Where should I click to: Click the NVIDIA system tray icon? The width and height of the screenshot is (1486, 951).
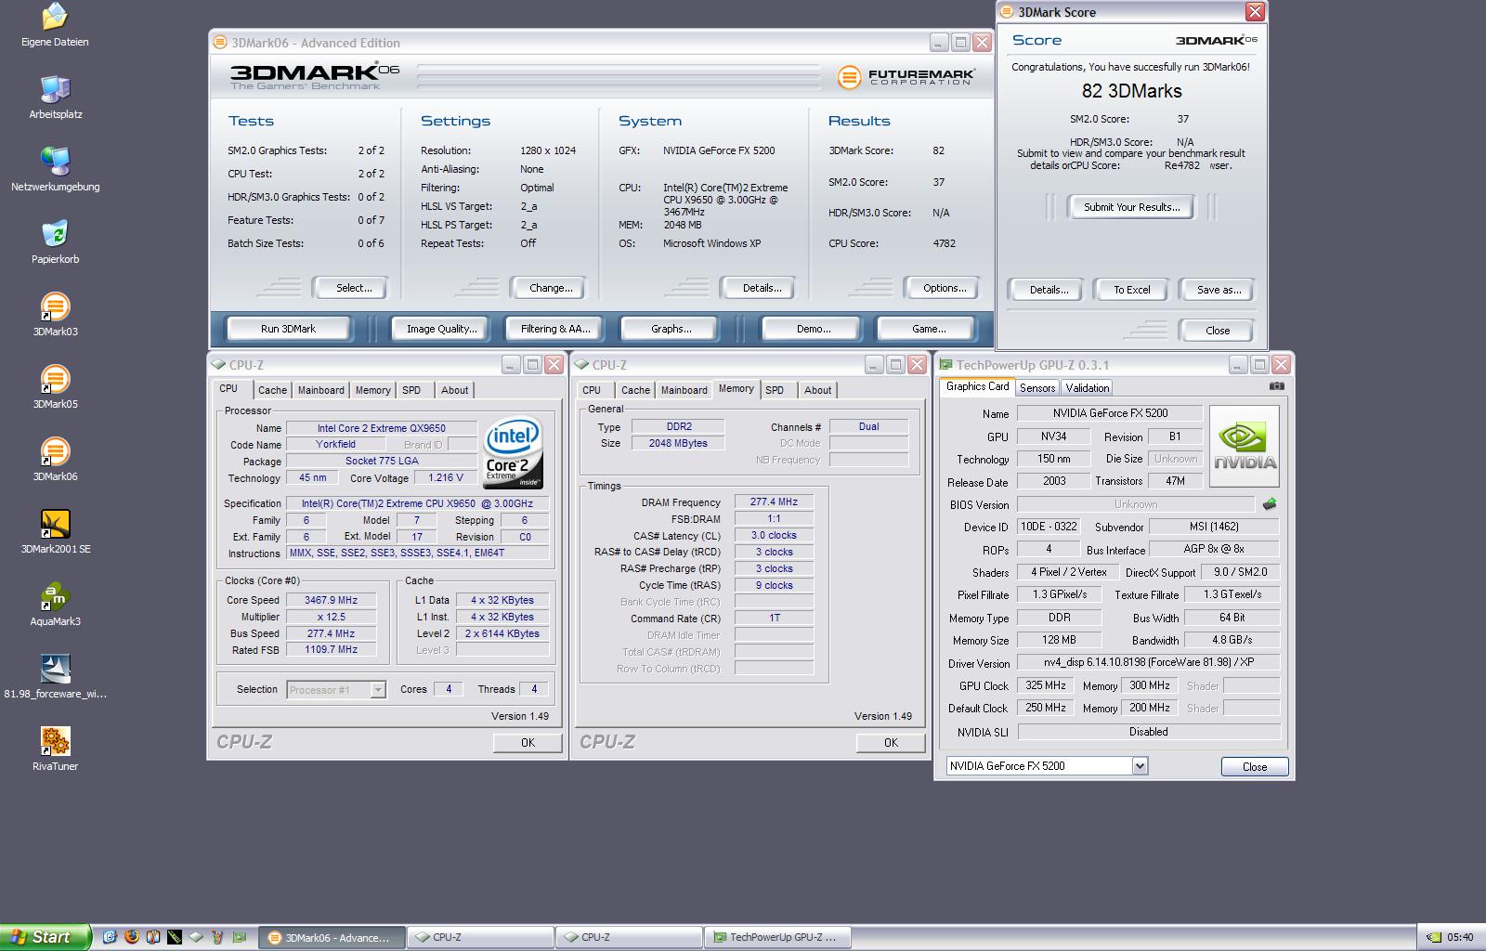tap(1434, 937)
